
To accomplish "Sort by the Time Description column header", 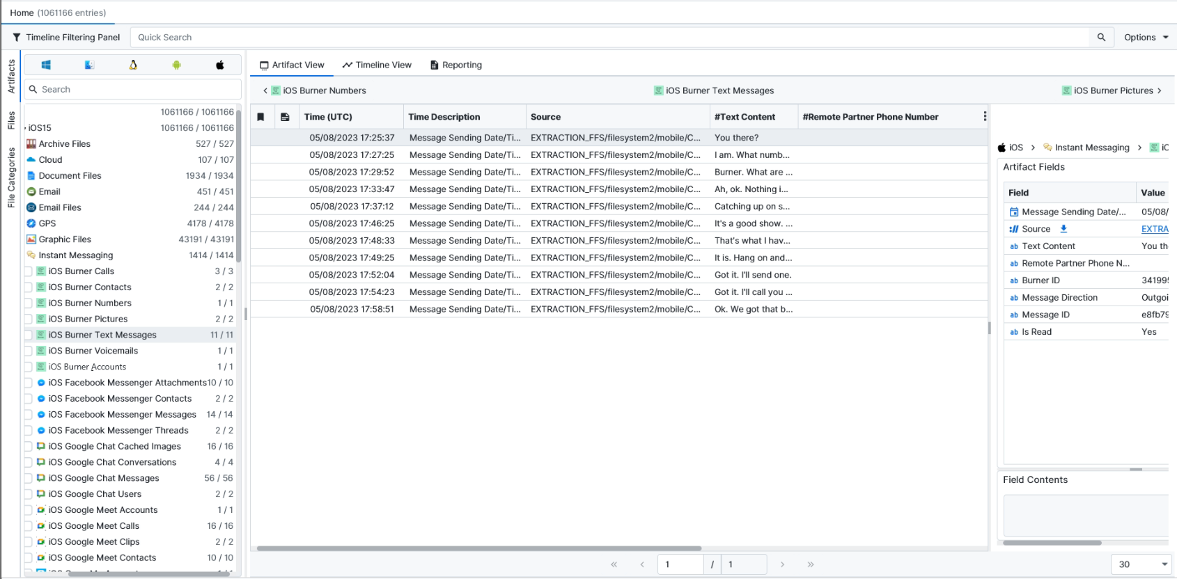I will [x=465, y=117].
